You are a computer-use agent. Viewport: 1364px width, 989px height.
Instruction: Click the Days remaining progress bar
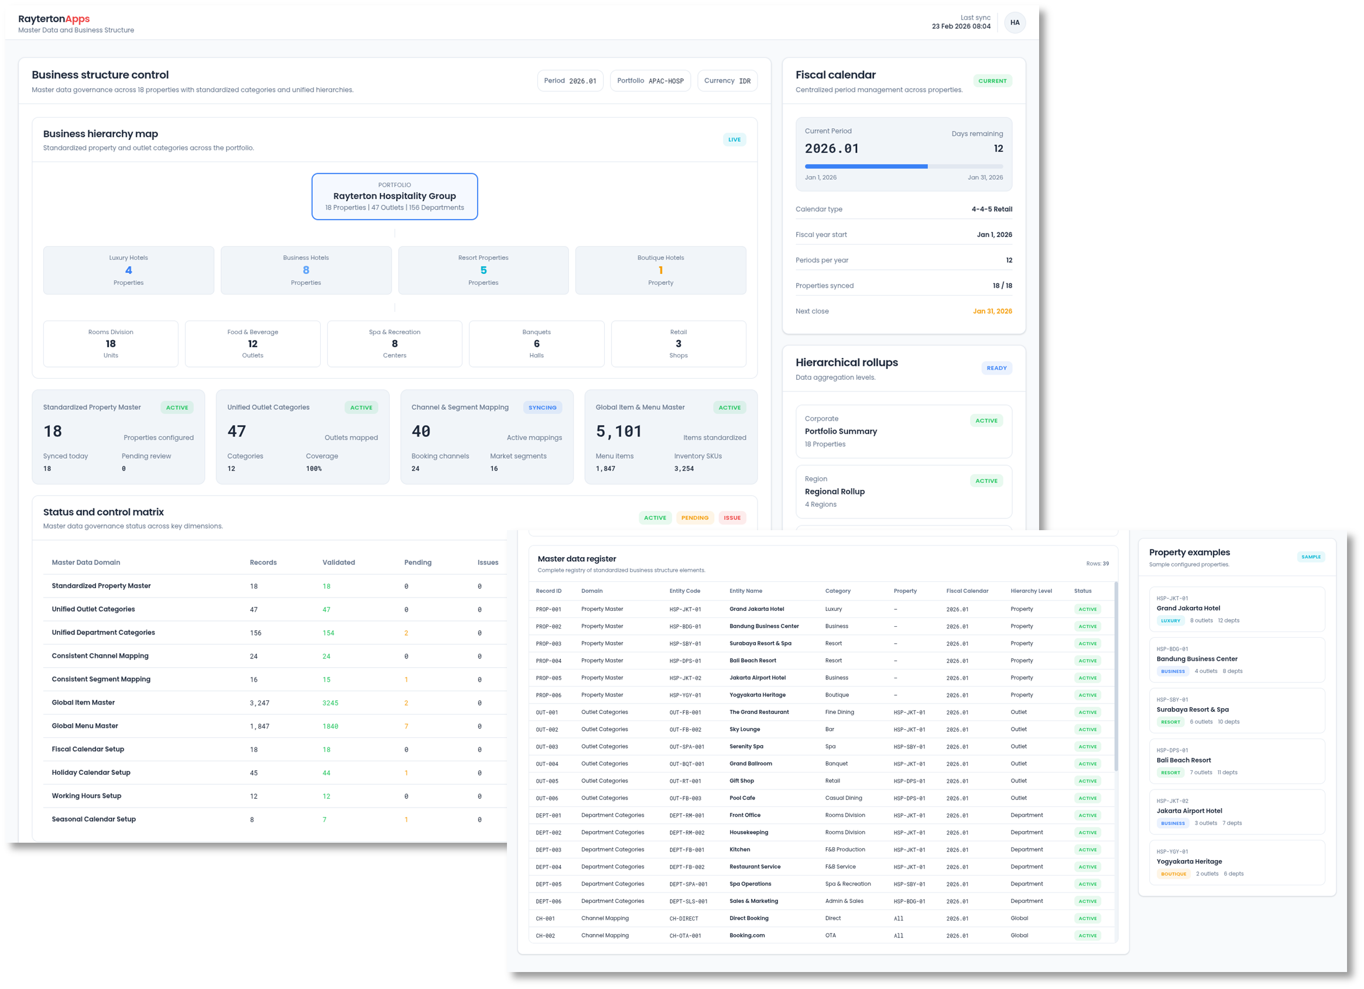[x=904, y=166]
